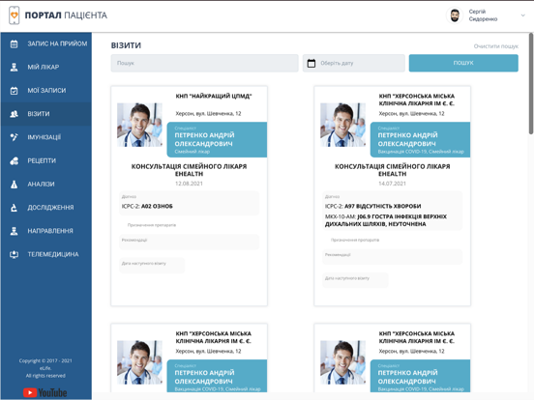
Task: Click the Очистити пошук link
Action: [496, 46]
